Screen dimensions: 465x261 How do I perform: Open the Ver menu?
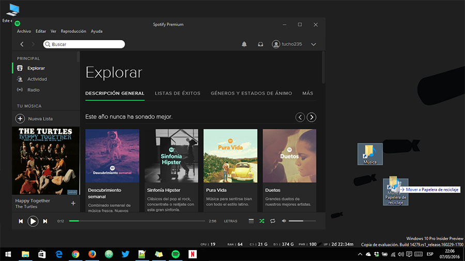pyautogui.click(x=53, y=31)
